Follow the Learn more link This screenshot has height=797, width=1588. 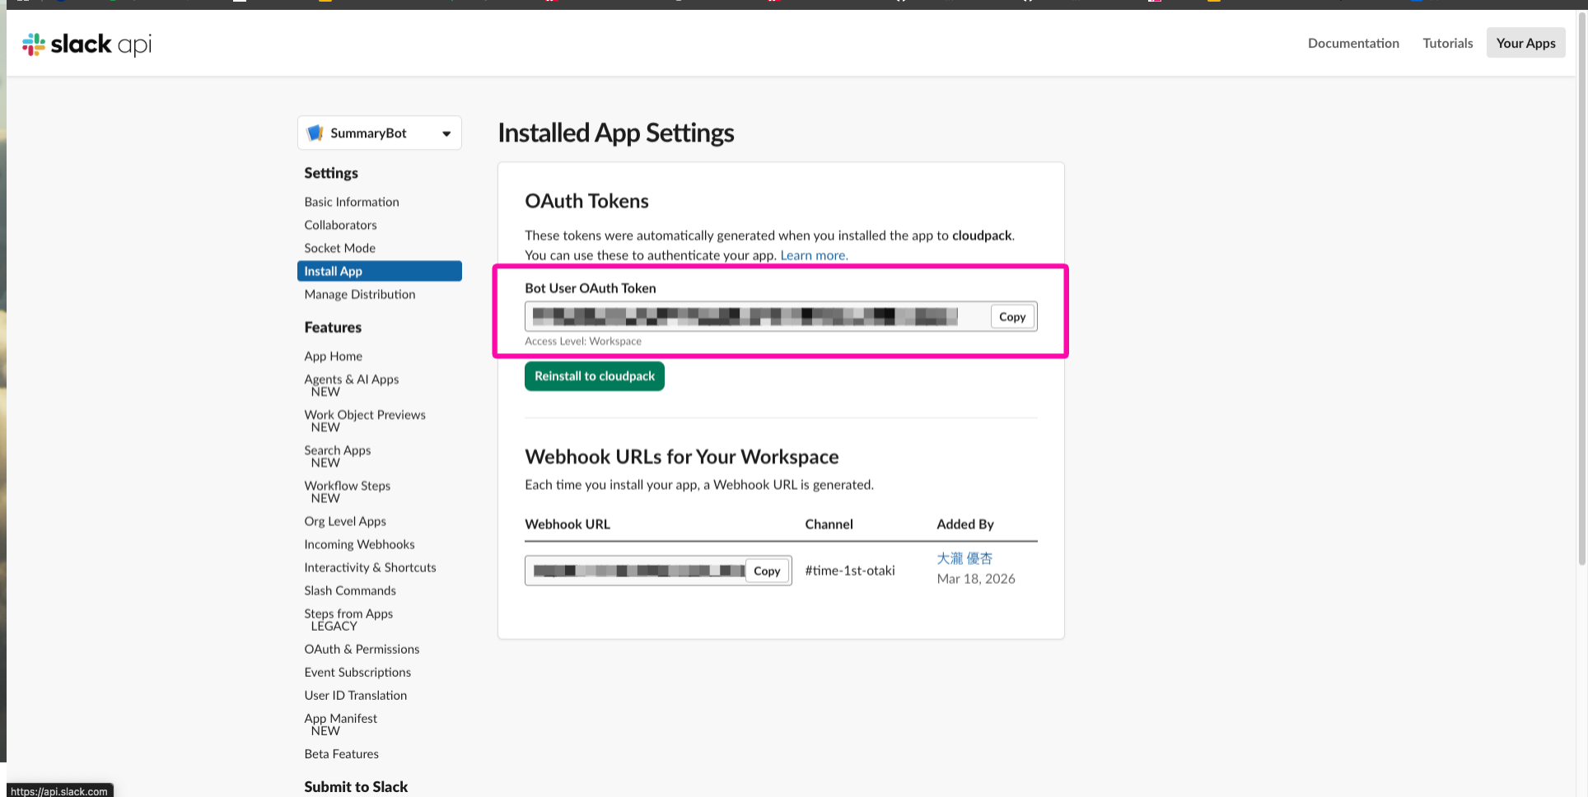[x=813, y=255]
